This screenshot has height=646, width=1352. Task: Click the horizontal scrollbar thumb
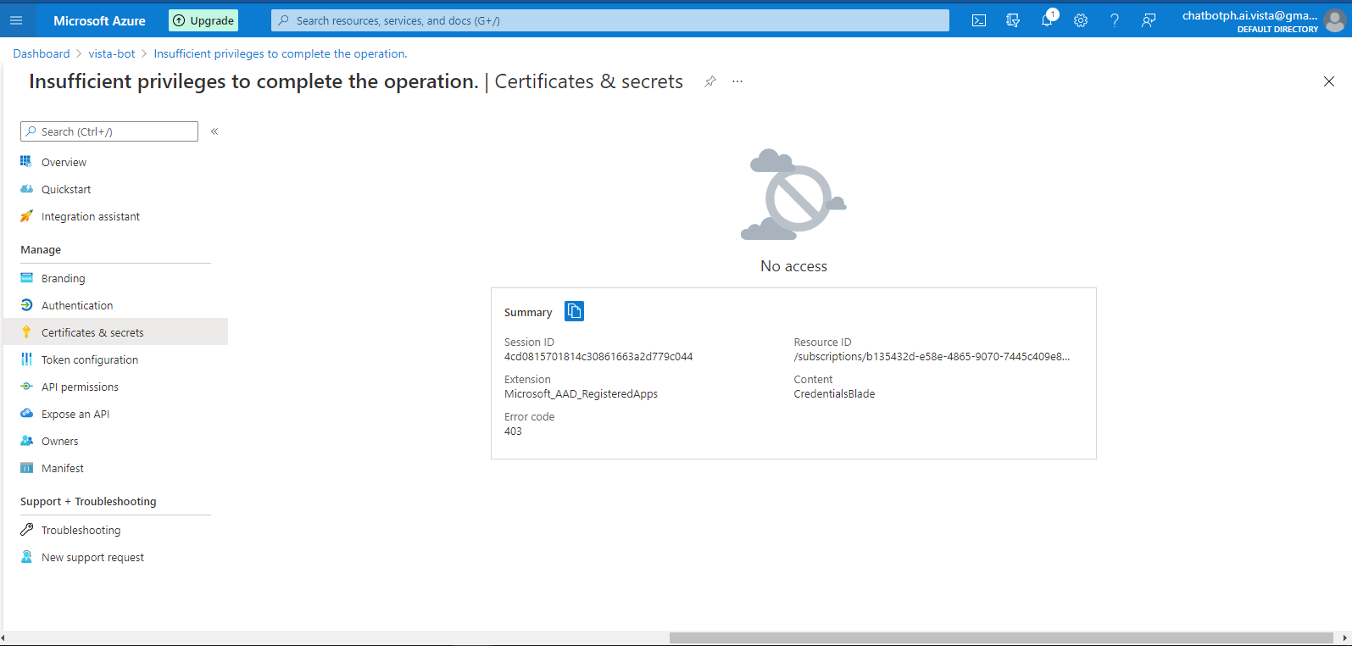tap(1001, 638)
